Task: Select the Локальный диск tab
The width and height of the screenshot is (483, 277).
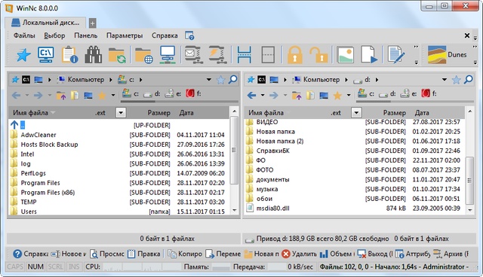Action: pos(45,23)
